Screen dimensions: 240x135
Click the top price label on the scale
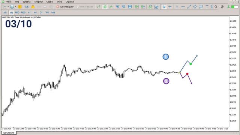click(x=233, y=21)
